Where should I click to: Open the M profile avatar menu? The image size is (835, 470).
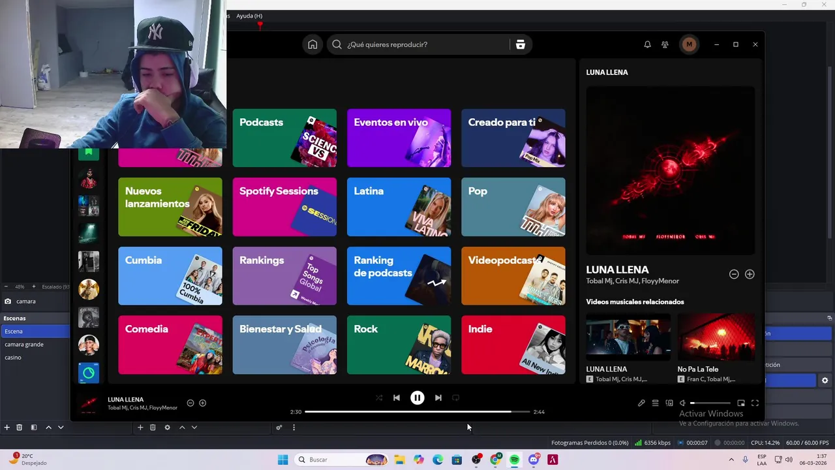tap(689, 44)
